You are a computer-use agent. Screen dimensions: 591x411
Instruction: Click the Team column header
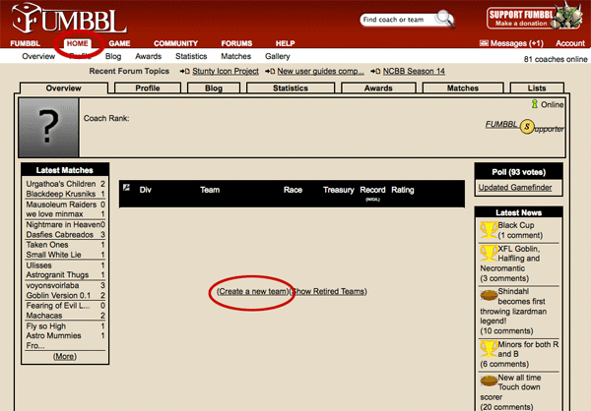tap(210, 190)
